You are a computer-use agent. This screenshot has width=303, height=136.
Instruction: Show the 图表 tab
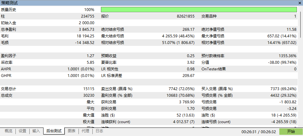click(72, 131)
